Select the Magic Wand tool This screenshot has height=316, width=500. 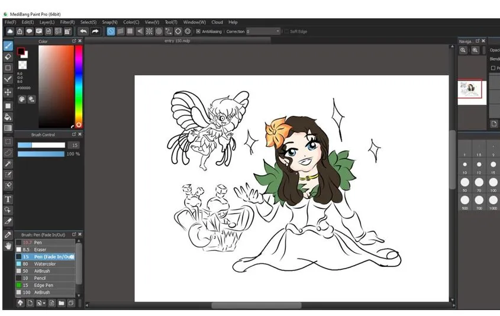(x=8, y=163)
